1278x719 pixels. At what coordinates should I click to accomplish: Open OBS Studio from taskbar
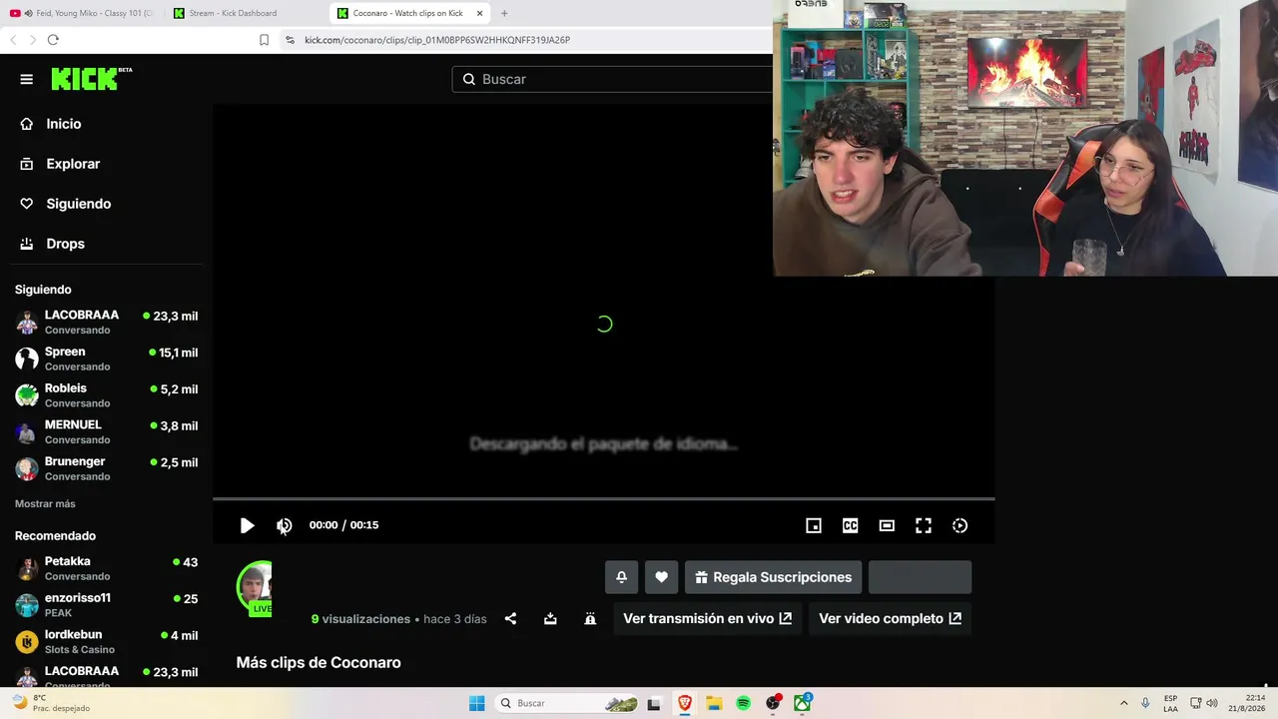point(773,703)
